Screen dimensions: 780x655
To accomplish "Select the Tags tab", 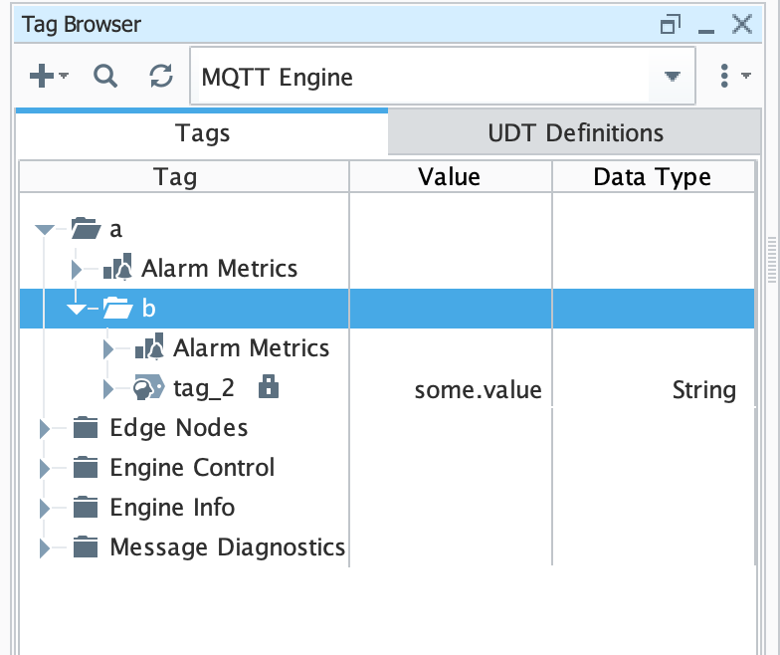I will click(202, 132).
